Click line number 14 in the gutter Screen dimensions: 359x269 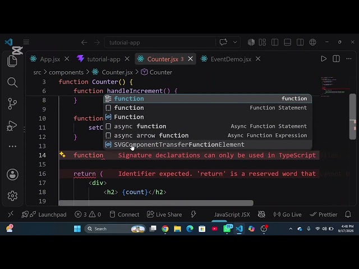point(42,155)
